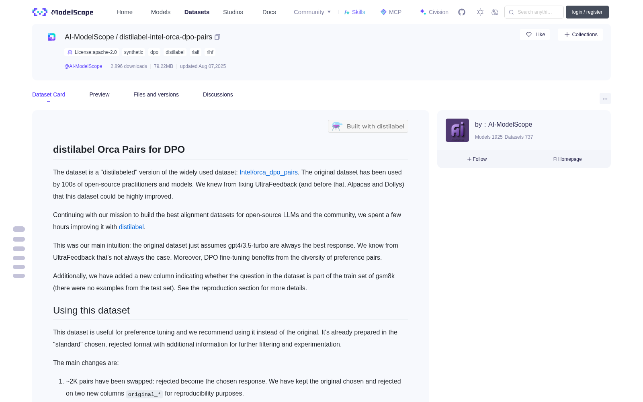Switch to the Preview tab
The width and height of the screenshot is (643, 402).
click(x=99, y=94)
